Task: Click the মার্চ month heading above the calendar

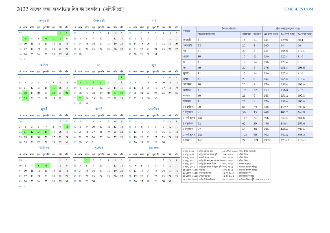Action: click(x=154, y=21)
